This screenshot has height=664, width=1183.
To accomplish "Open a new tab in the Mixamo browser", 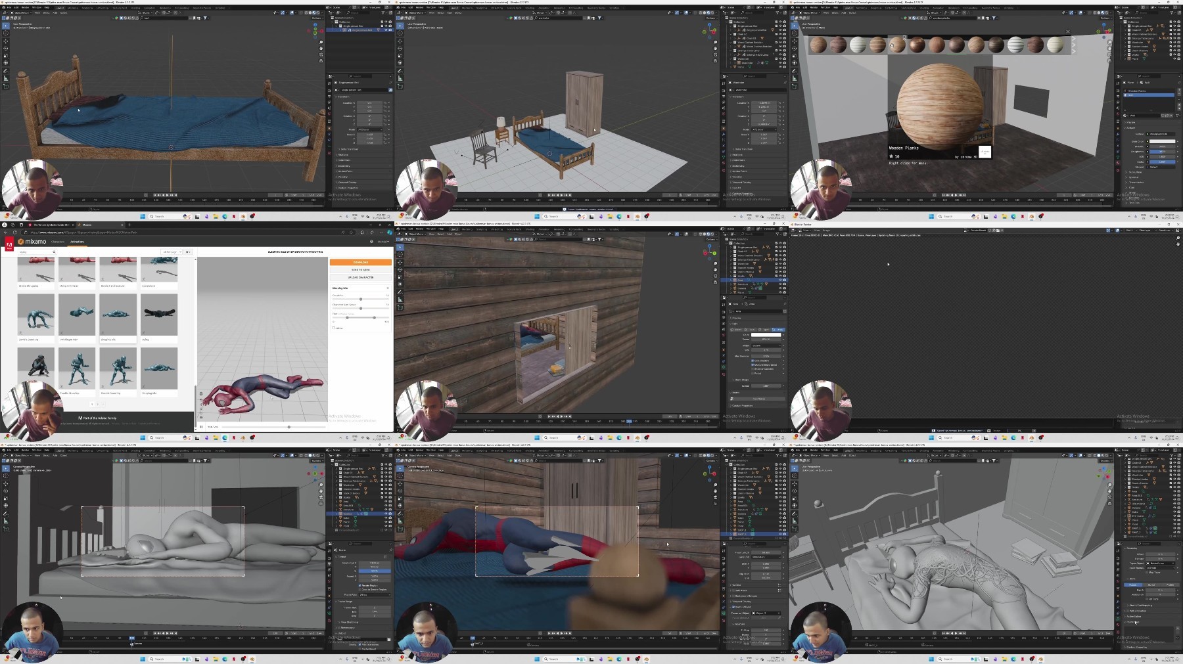I will 129,225.
